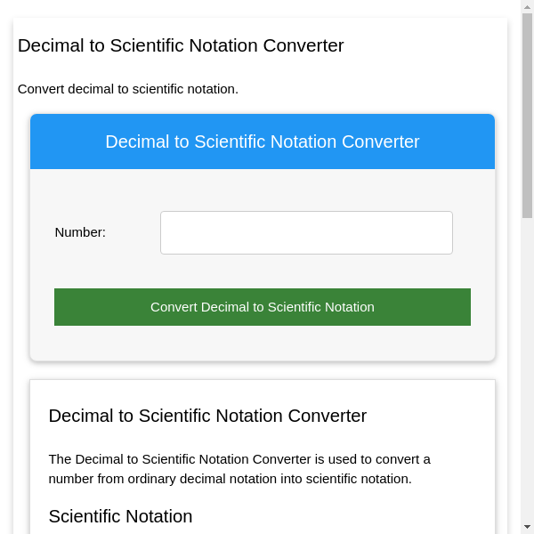Image resolution: width=534 pixels, height=534 pixels.
Task: Click the article heading in the white card
Action: tap(207, 416)
